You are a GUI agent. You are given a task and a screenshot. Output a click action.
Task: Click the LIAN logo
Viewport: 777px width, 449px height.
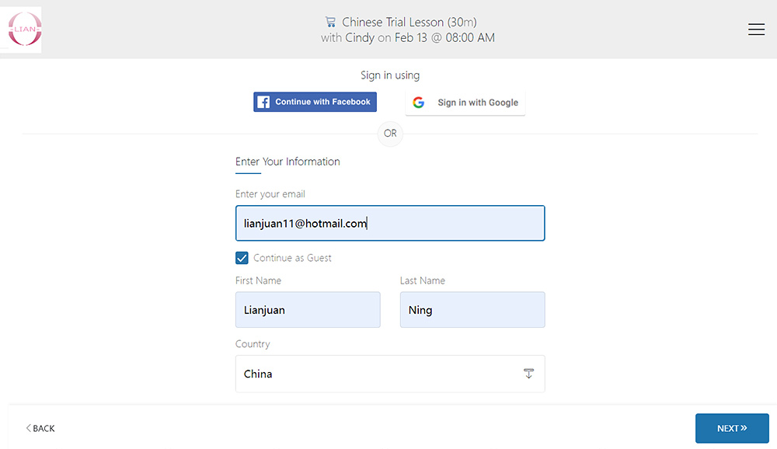tap(24, 30)
